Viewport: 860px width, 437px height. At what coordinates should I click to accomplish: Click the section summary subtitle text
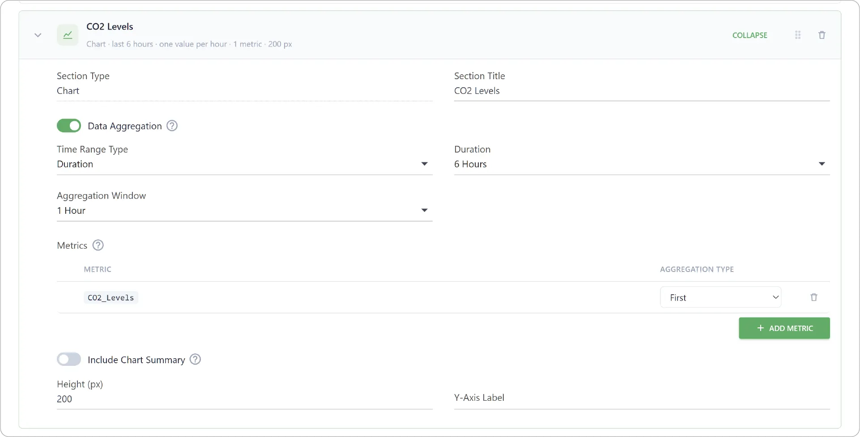coord(189,44)
